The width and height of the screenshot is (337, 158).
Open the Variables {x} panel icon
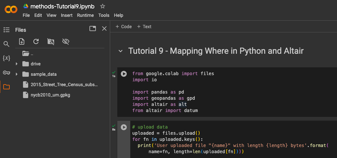tap(6, 58)
